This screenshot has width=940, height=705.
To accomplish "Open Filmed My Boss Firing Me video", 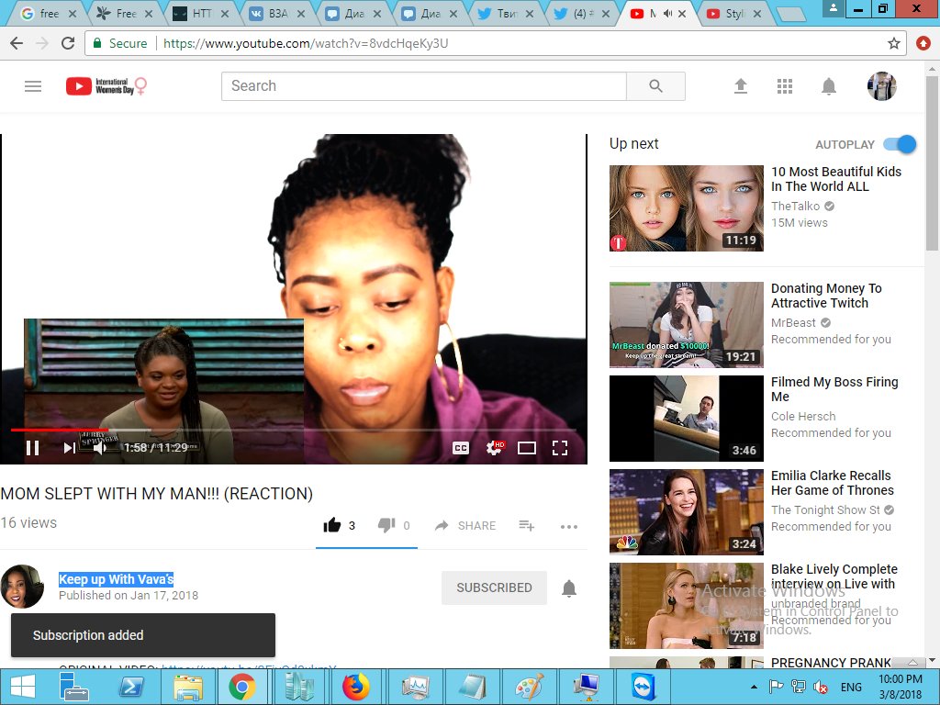I will point(687,418).
